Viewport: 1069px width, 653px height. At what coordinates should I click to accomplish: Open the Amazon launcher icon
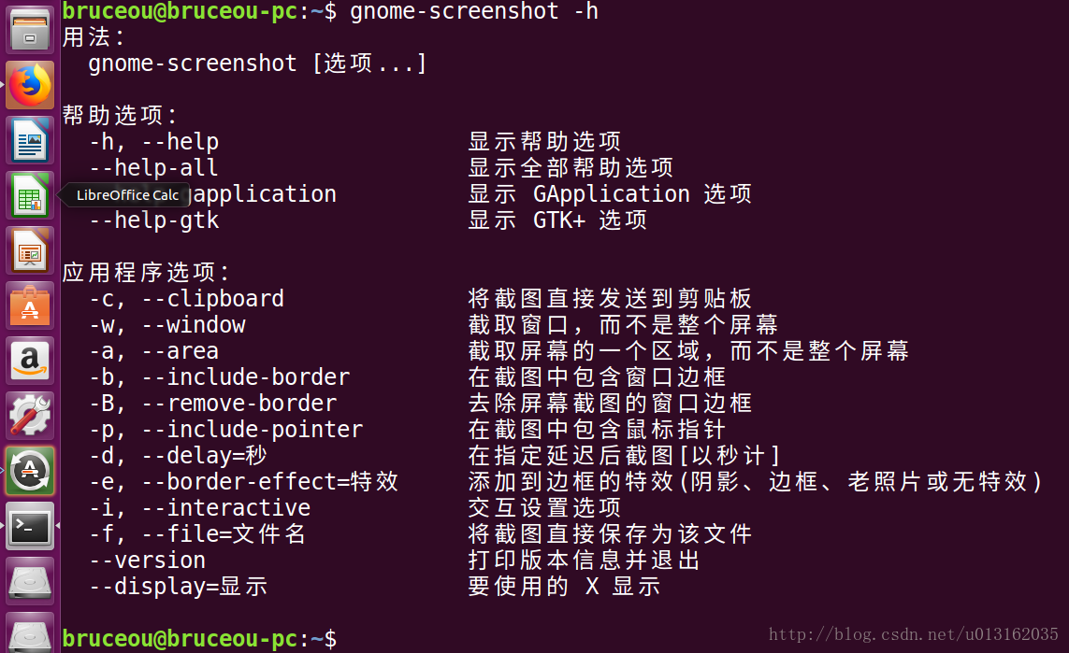point(30,361)
